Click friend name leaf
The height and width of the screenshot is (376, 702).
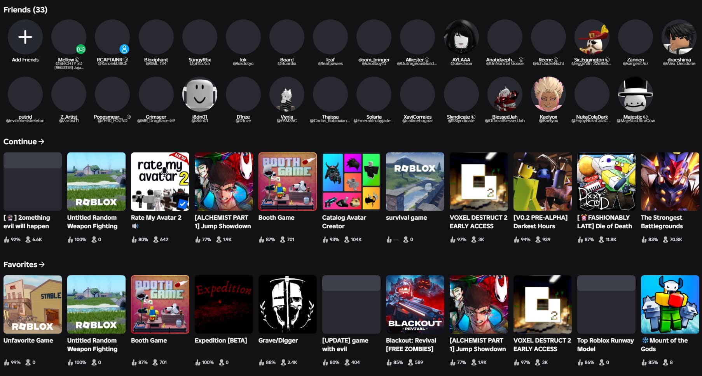[330, 59]
